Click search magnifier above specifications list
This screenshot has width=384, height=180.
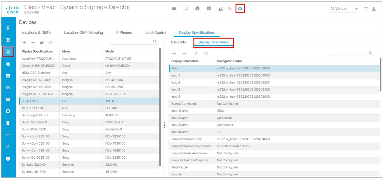pos(155,42)
